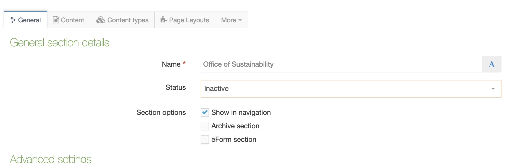Click the sliders icon on General tab
The width and height of the screenshot is (526, 163).
[x=13, y=20]
